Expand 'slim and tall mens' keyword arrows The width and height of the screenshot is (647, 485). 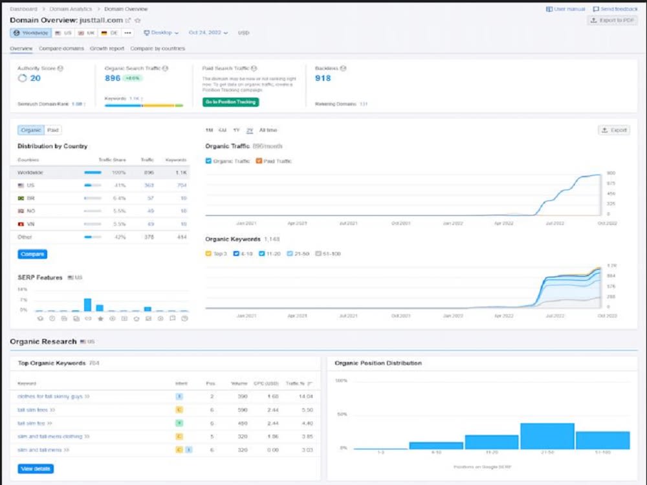pyautogui.click(x=67, y=450)
